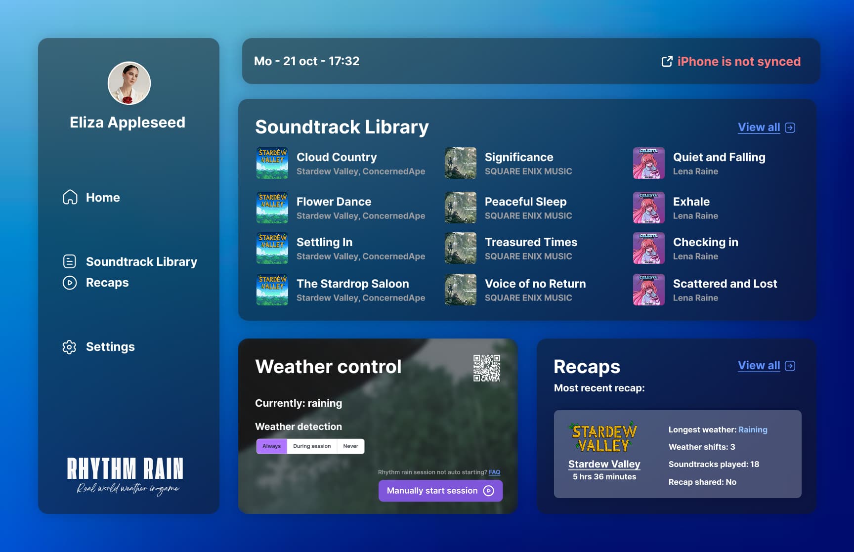Image resolution: width=854 pixels, height=552 pixels.
Task: Go to Recaps from the sidebar menu
Action: pyautogui.click(x=107, y=283)
